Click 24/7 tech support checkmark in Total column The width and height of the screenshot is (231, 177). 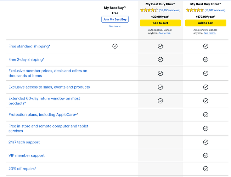(205, 142)
